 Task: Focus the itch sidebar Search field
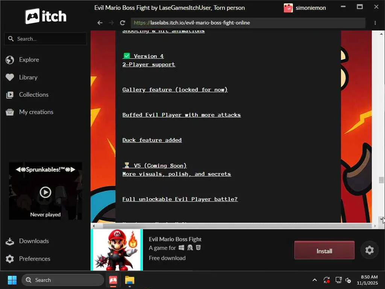coord(45,39)
